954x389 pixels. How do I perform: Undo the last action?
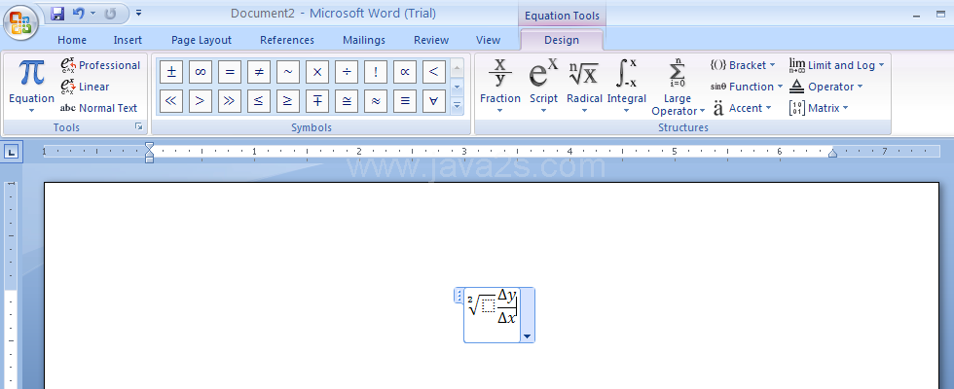[79, 13]
